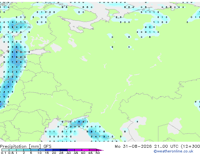Click the '21..00 UTC' time label
200x154 pixels.
tap(166, 146)
